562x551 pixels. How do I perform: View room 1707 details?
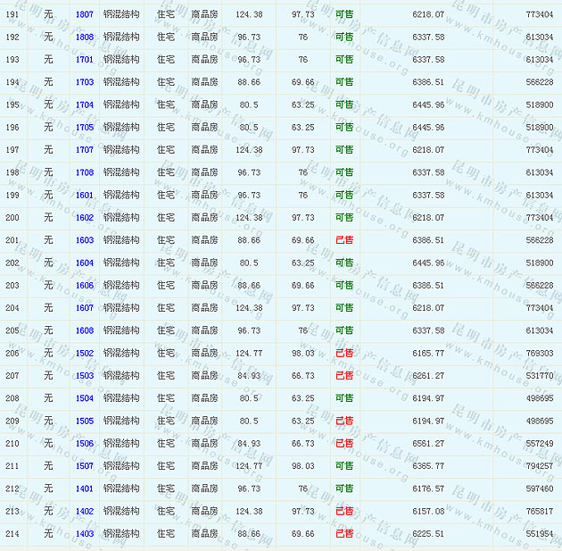[85, 150]
